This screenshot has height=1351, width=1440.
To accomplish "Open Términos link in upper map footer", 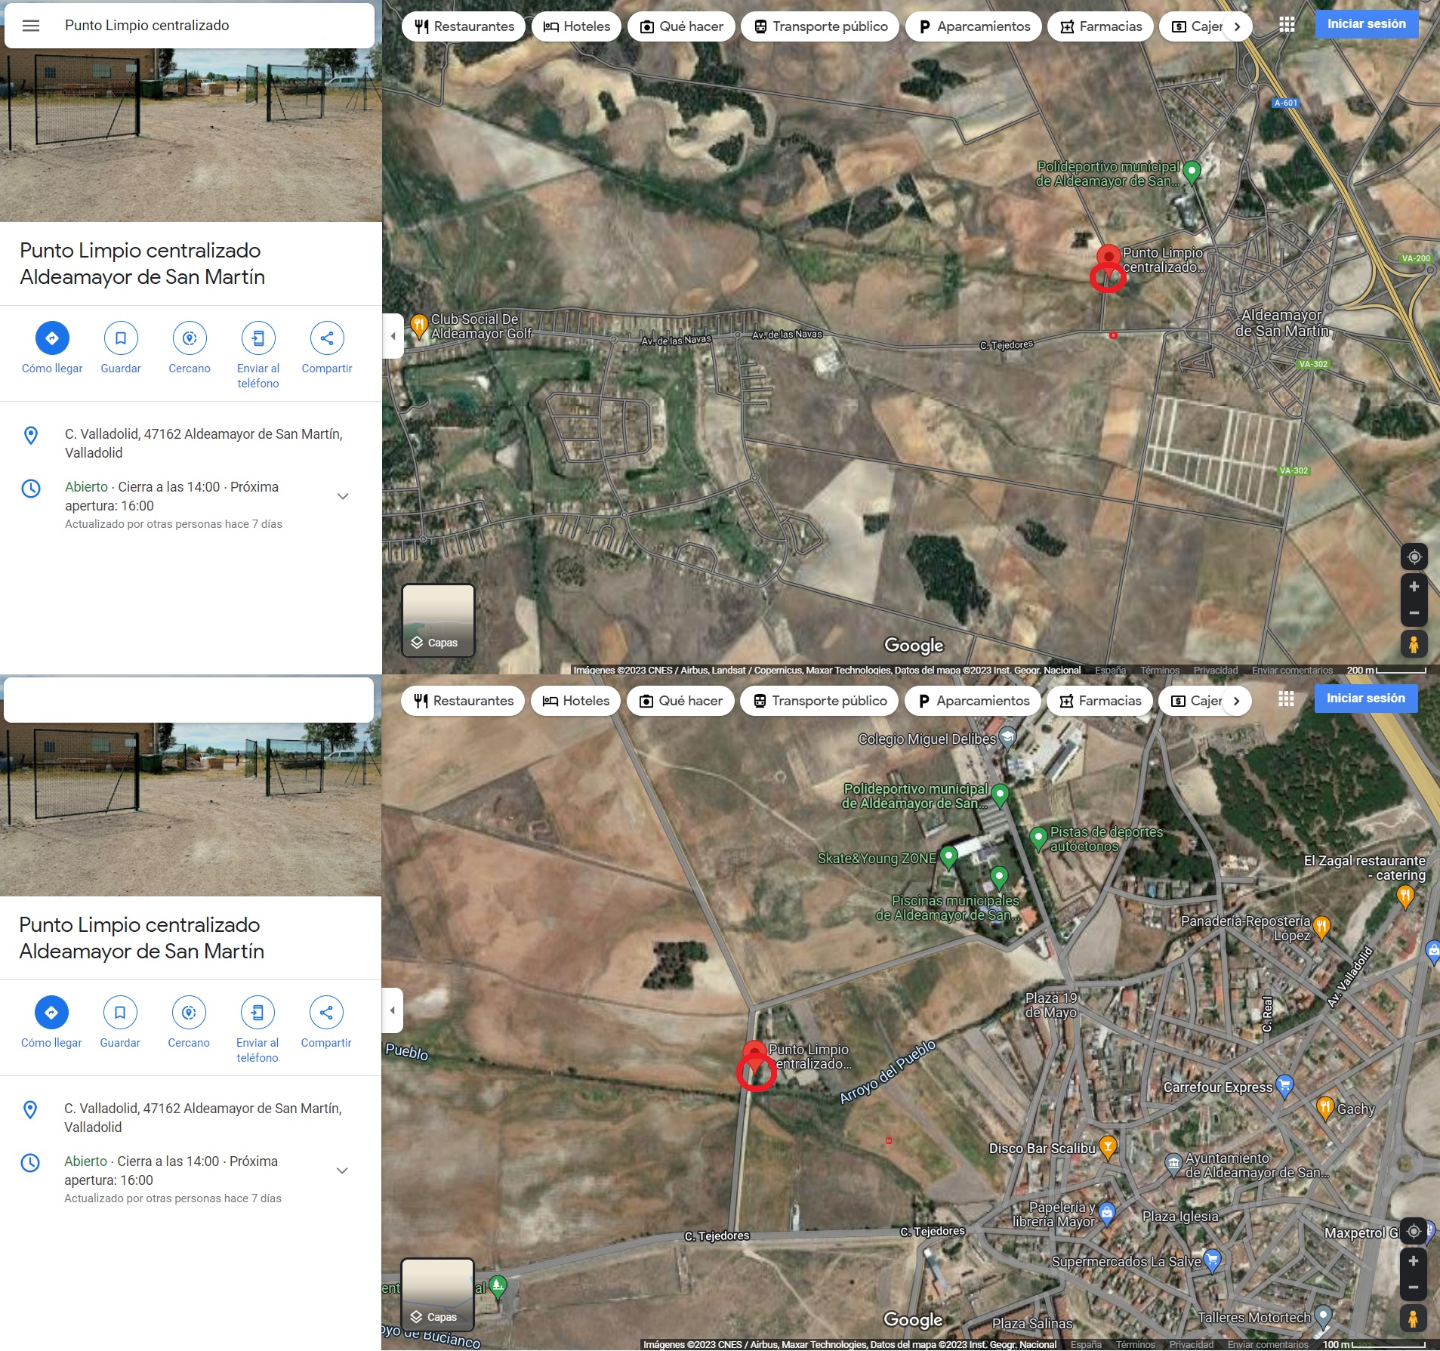I will click(1160, 670).
